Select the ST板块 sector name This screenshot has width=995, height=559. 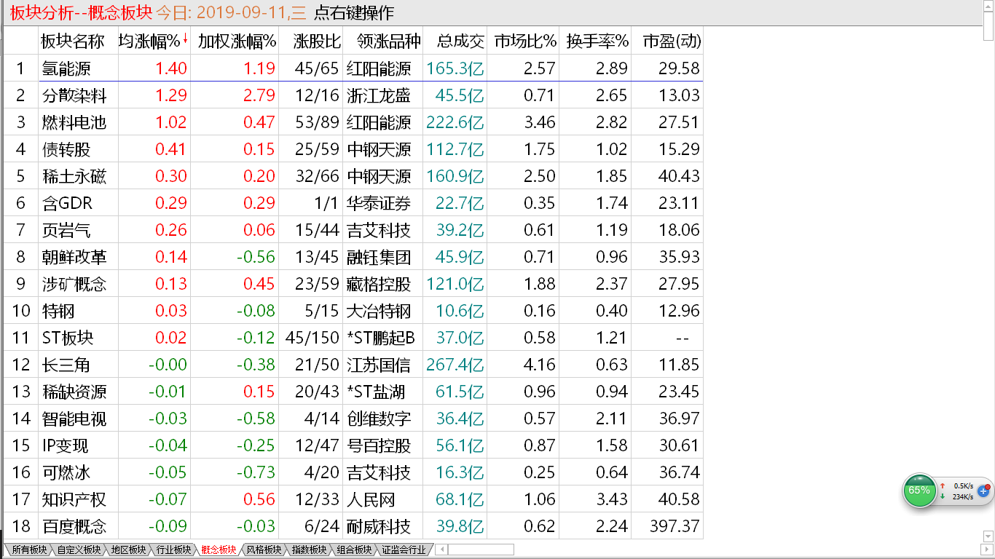(x=67, y=338)
